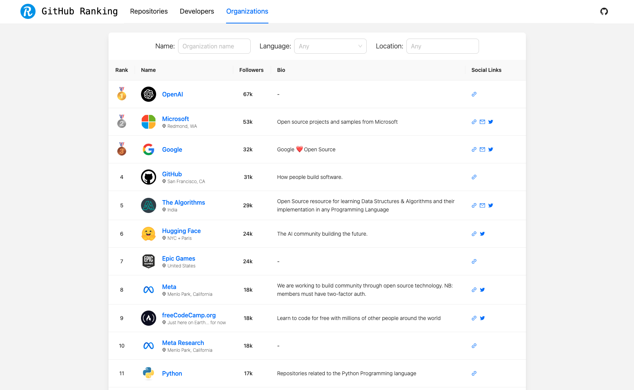Open the Language filter dropdown
The height and width of the screenshot is (390, 634).
pyautogui.click(x=330, y=46)
